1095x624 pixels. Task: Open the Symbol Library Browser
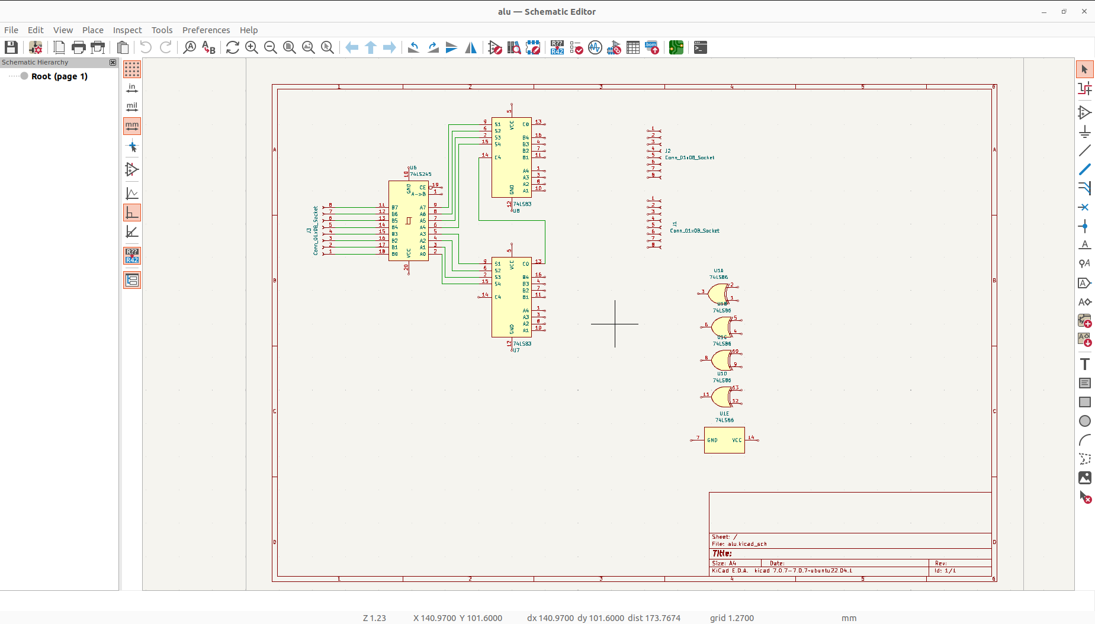point(514,47)
